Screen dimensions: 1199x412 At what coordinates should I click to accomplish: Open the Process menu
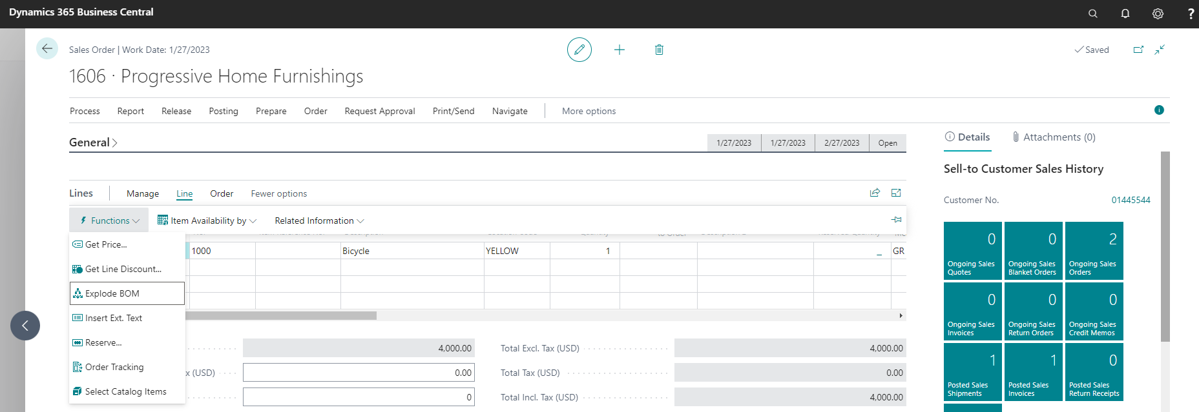[85, 111]
